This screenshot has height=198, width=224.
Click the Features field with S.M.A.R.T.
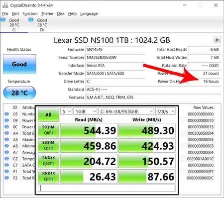[x=153, y=98]
